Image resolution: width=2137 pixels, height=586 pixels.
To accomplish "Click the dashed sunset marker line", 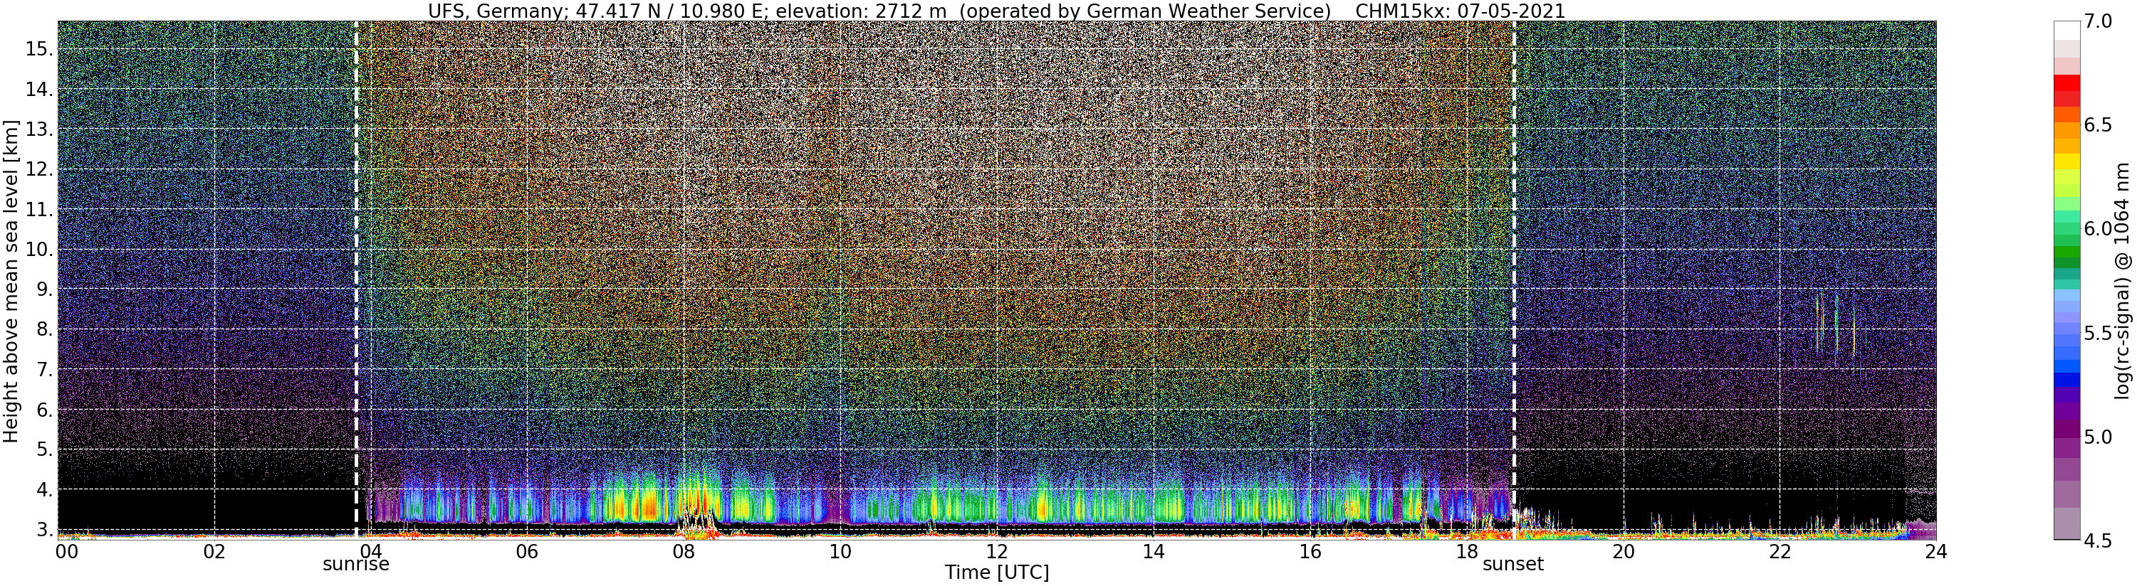I will pos(1514,279).
